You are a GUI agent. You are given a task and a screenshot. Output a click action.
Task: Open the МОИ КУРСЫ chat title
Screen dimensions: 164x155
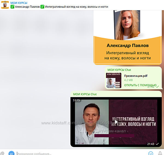pos(19,3)
